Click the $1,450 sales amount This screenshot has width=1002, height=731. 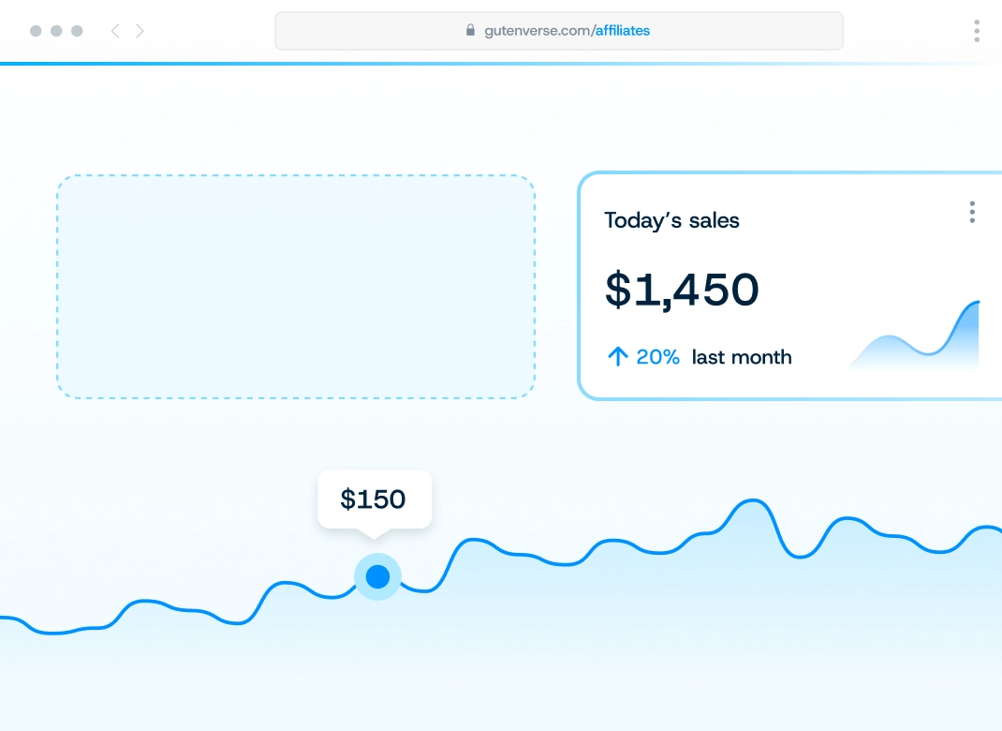(682, 290)
